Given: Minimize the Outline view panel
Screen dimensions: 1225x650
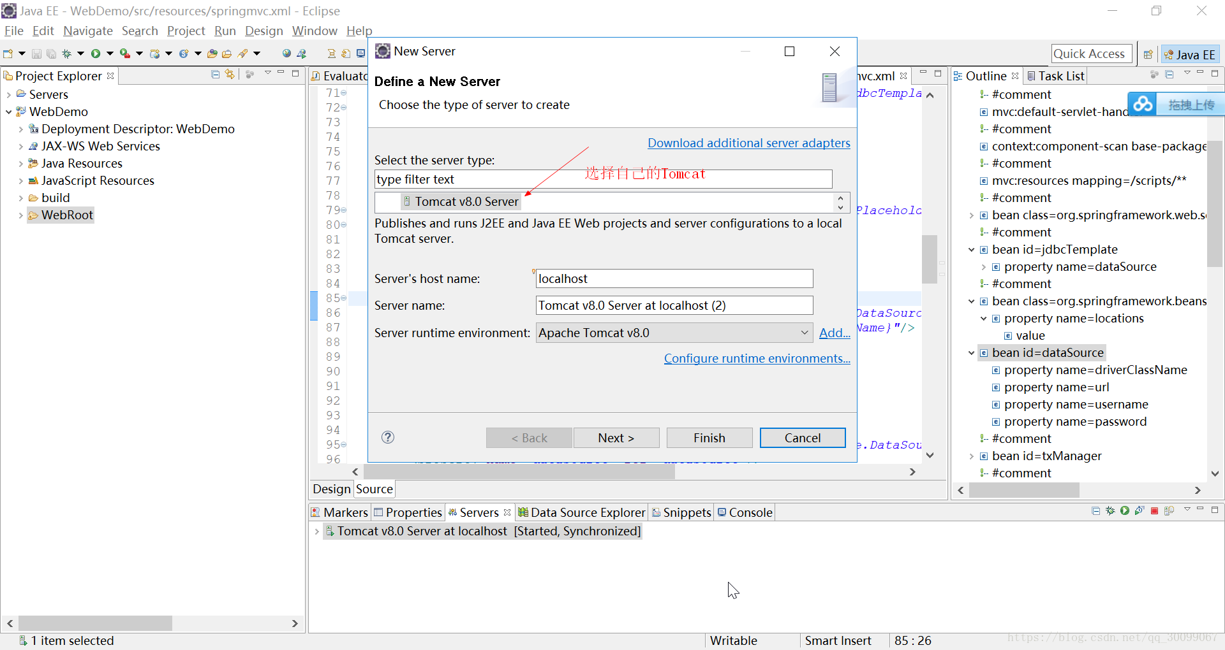Looking at the screenshot, I should [1200, 73].
